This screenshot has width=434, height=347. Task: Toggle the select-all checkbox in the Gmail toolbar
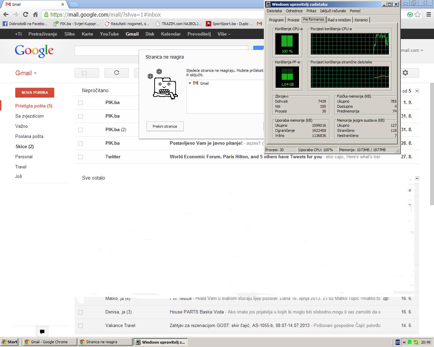(x=84, y=73)
